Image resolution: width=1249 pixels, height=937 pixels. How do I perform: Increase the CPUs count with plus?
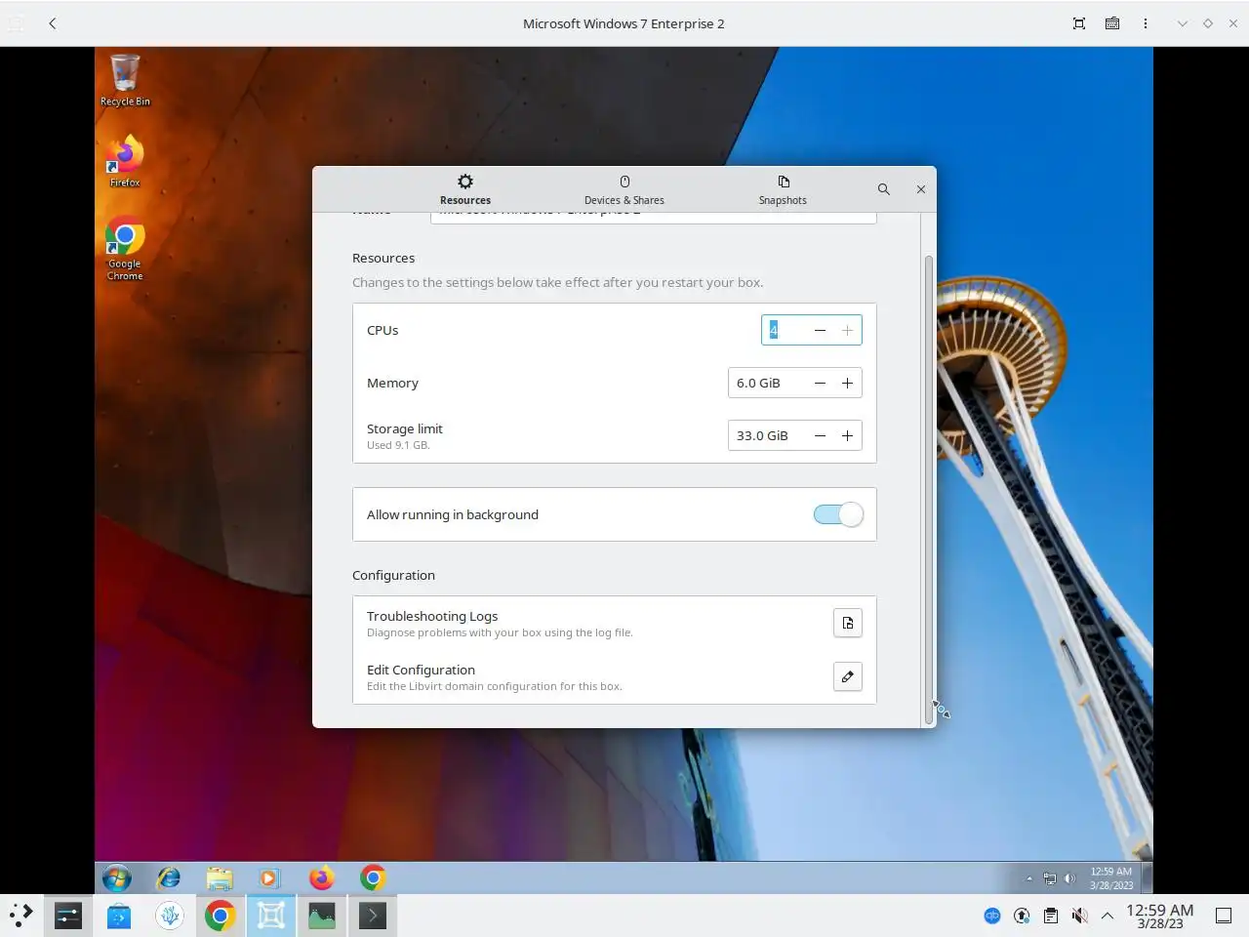coord(847,330)
